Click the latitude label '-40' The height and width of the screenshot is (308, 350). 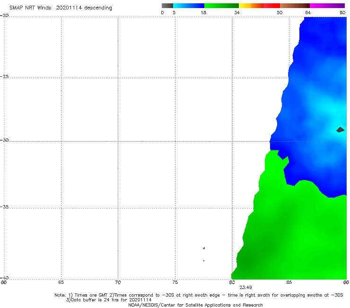pos(4,278)
